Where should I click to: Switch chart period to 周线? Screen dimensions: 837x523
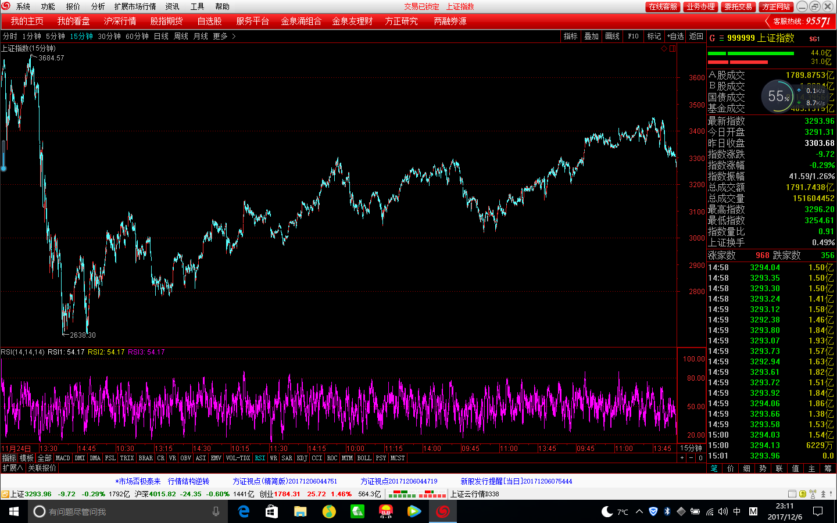point(181,36)
